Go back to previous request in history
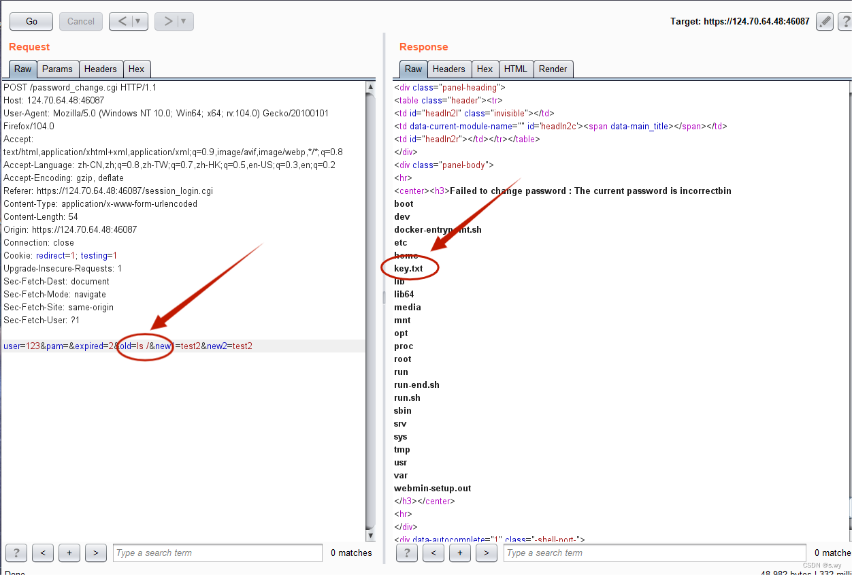The width and height of the screenshot is (852, 575). click(122, 21)
